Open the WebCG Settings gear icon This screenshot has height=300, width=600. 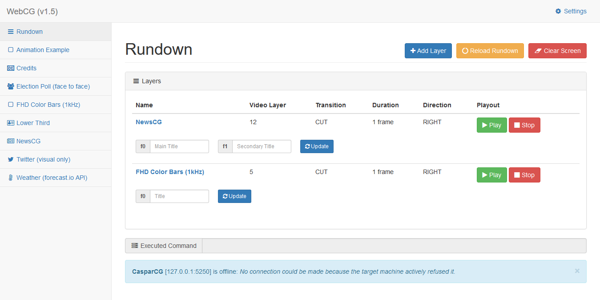[x=558, y=11]
